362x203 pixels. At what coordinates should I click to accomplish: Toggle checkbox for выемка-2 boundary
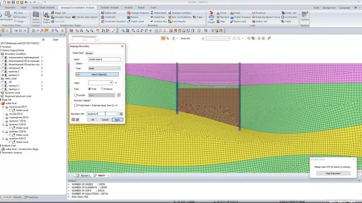(3, 72)
